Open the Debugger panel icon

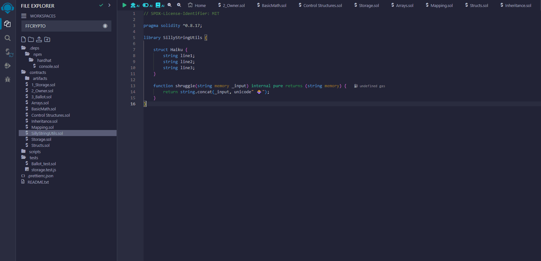coord(8,80)
